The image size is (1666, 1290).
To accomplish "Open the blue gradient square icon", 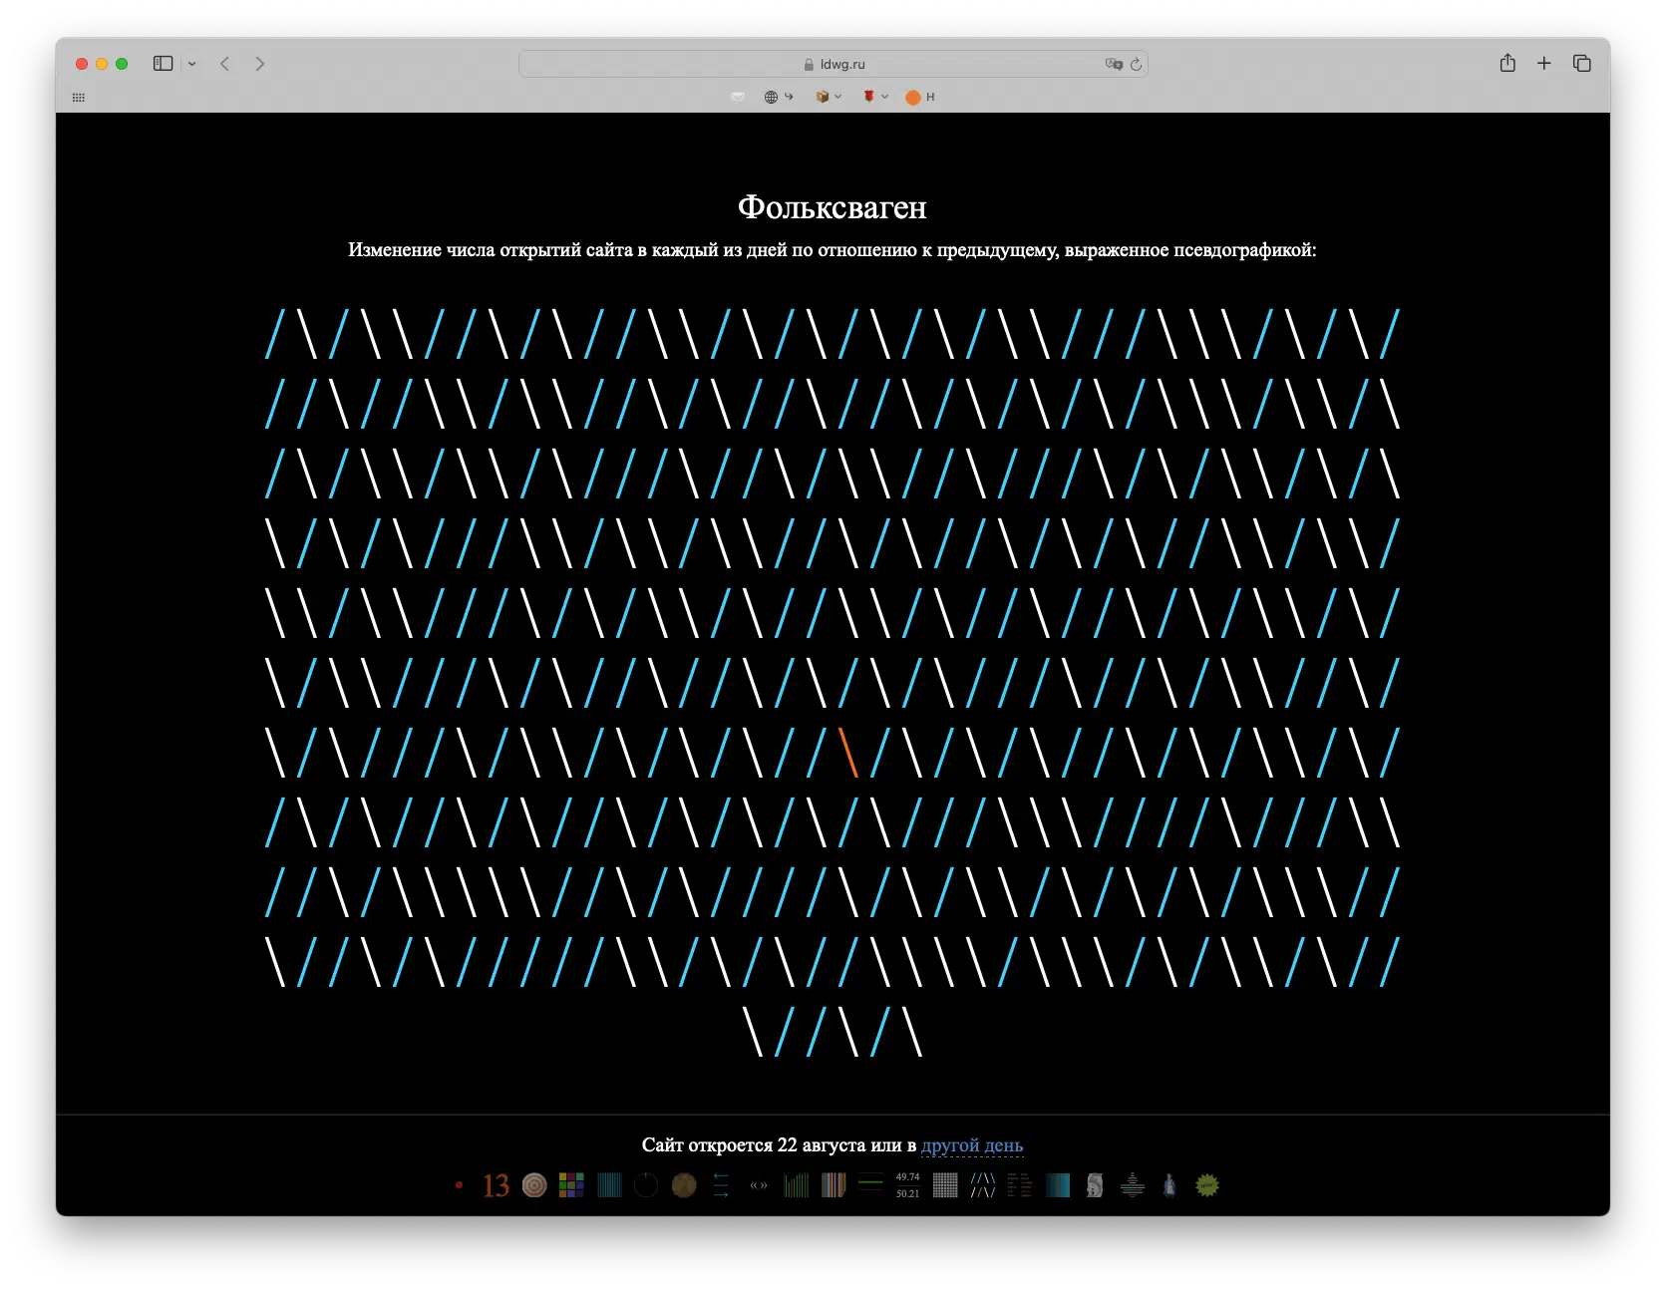I will (1058, 1185).
